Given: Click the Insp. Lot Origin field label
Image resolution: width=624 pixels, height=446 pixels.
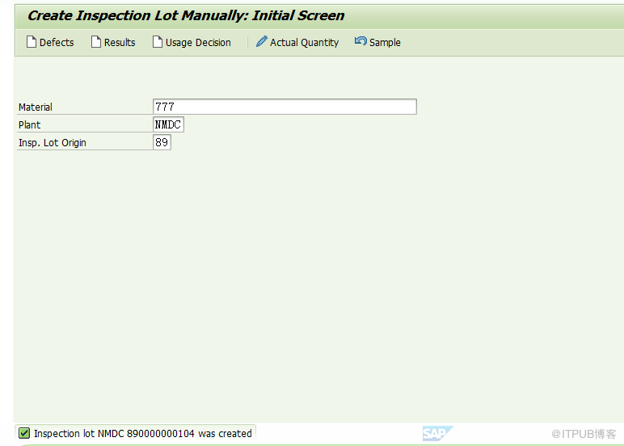Looking at the screenshot, I should (x=52, y=143).
